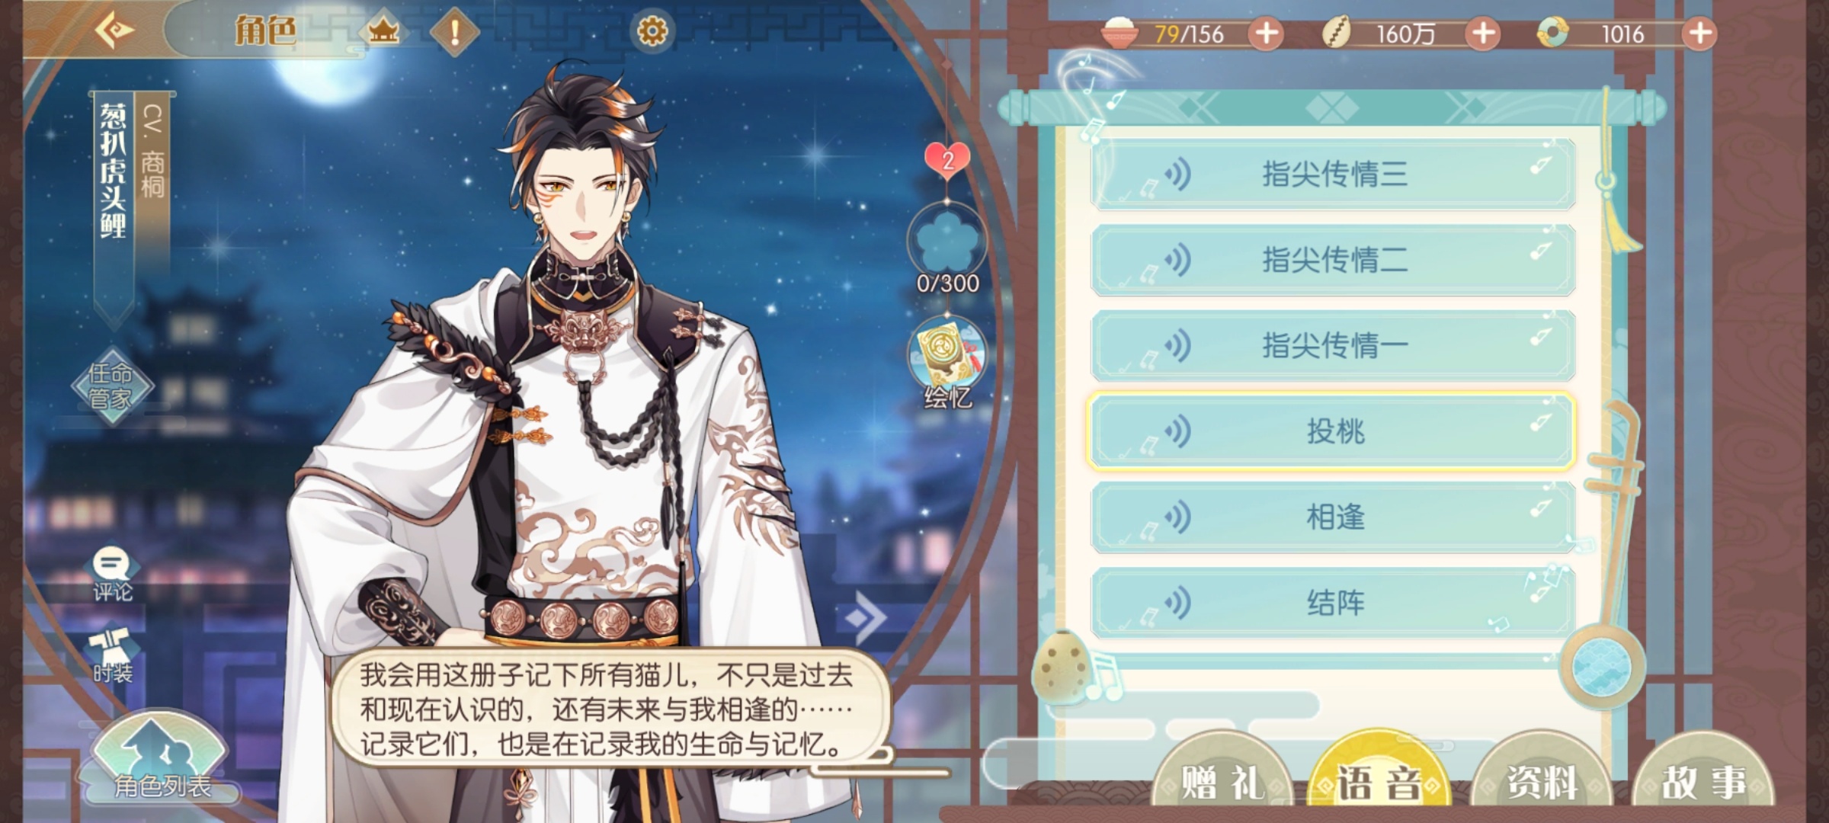This screenshot has height=823, width=1829.
Task: Open the 角色列表 character list
Action: [x=161, y=758]
